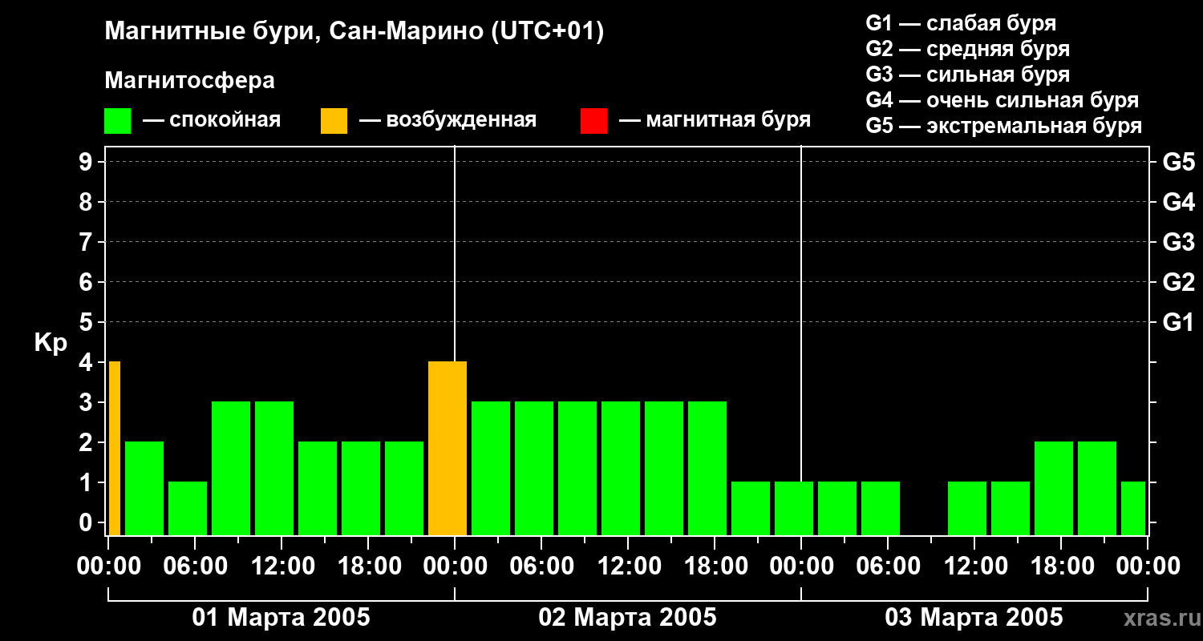Click the 'G3 — сильная буря' legend line
The image size is (1203, 641).
(x=967, y=74)
